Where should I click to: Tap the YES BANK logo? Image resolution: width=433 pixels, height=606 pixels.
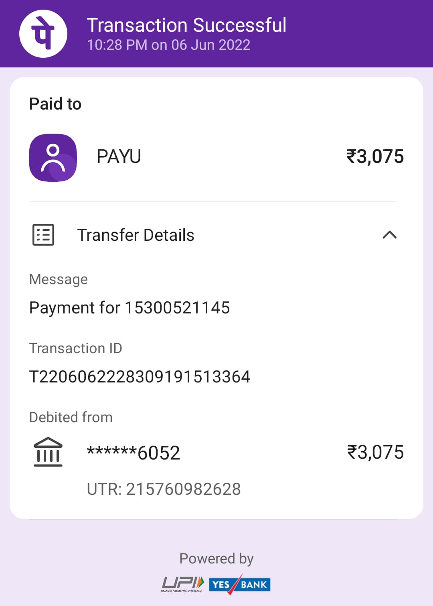240,584
